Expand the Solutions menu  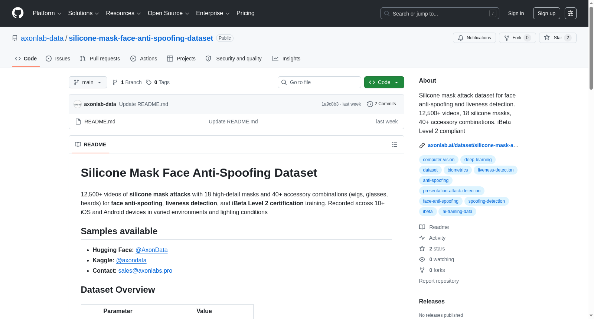click(84, 13)
